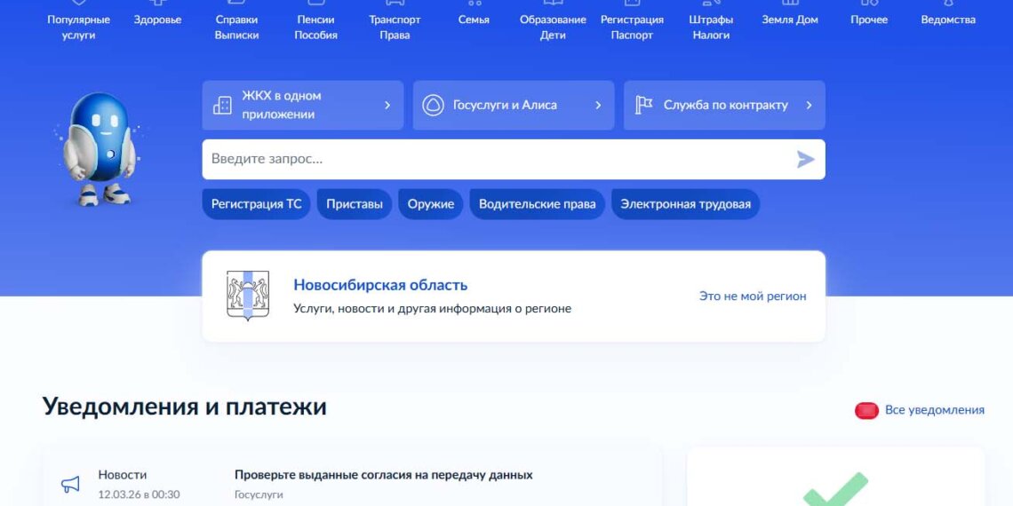Select the Приставы quick tag

[355, 204]
